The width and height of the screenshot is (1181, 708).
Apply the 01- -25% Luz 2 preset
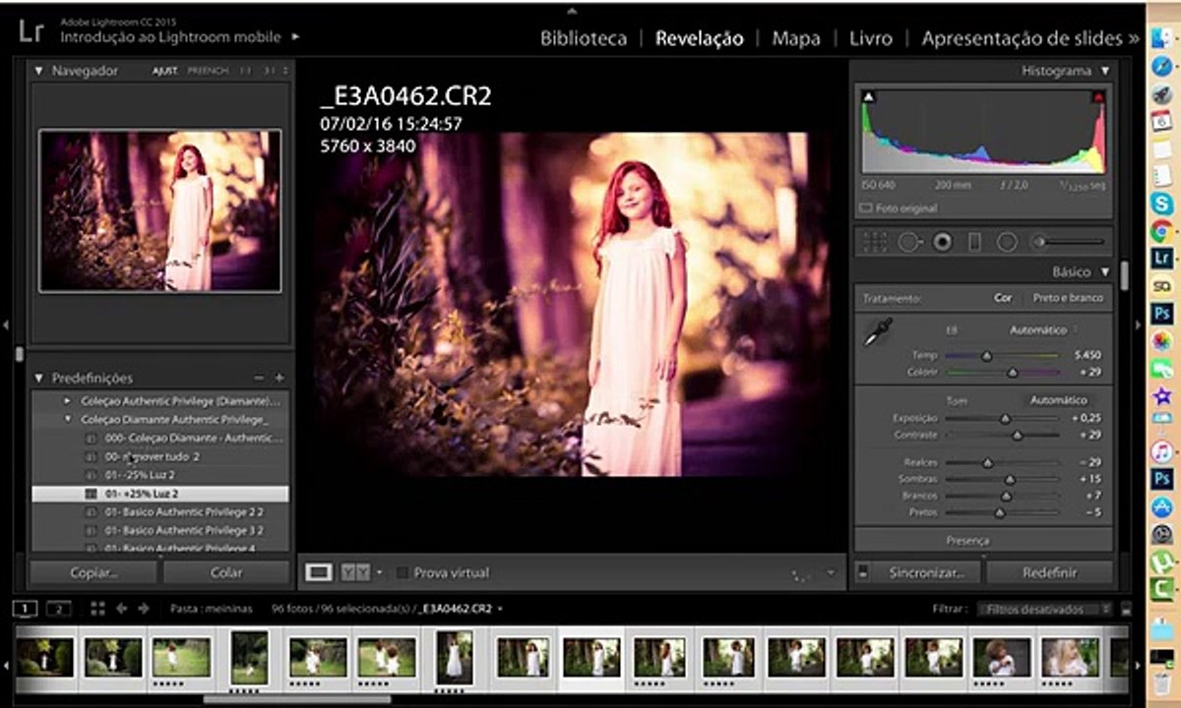tap(161, 475)
